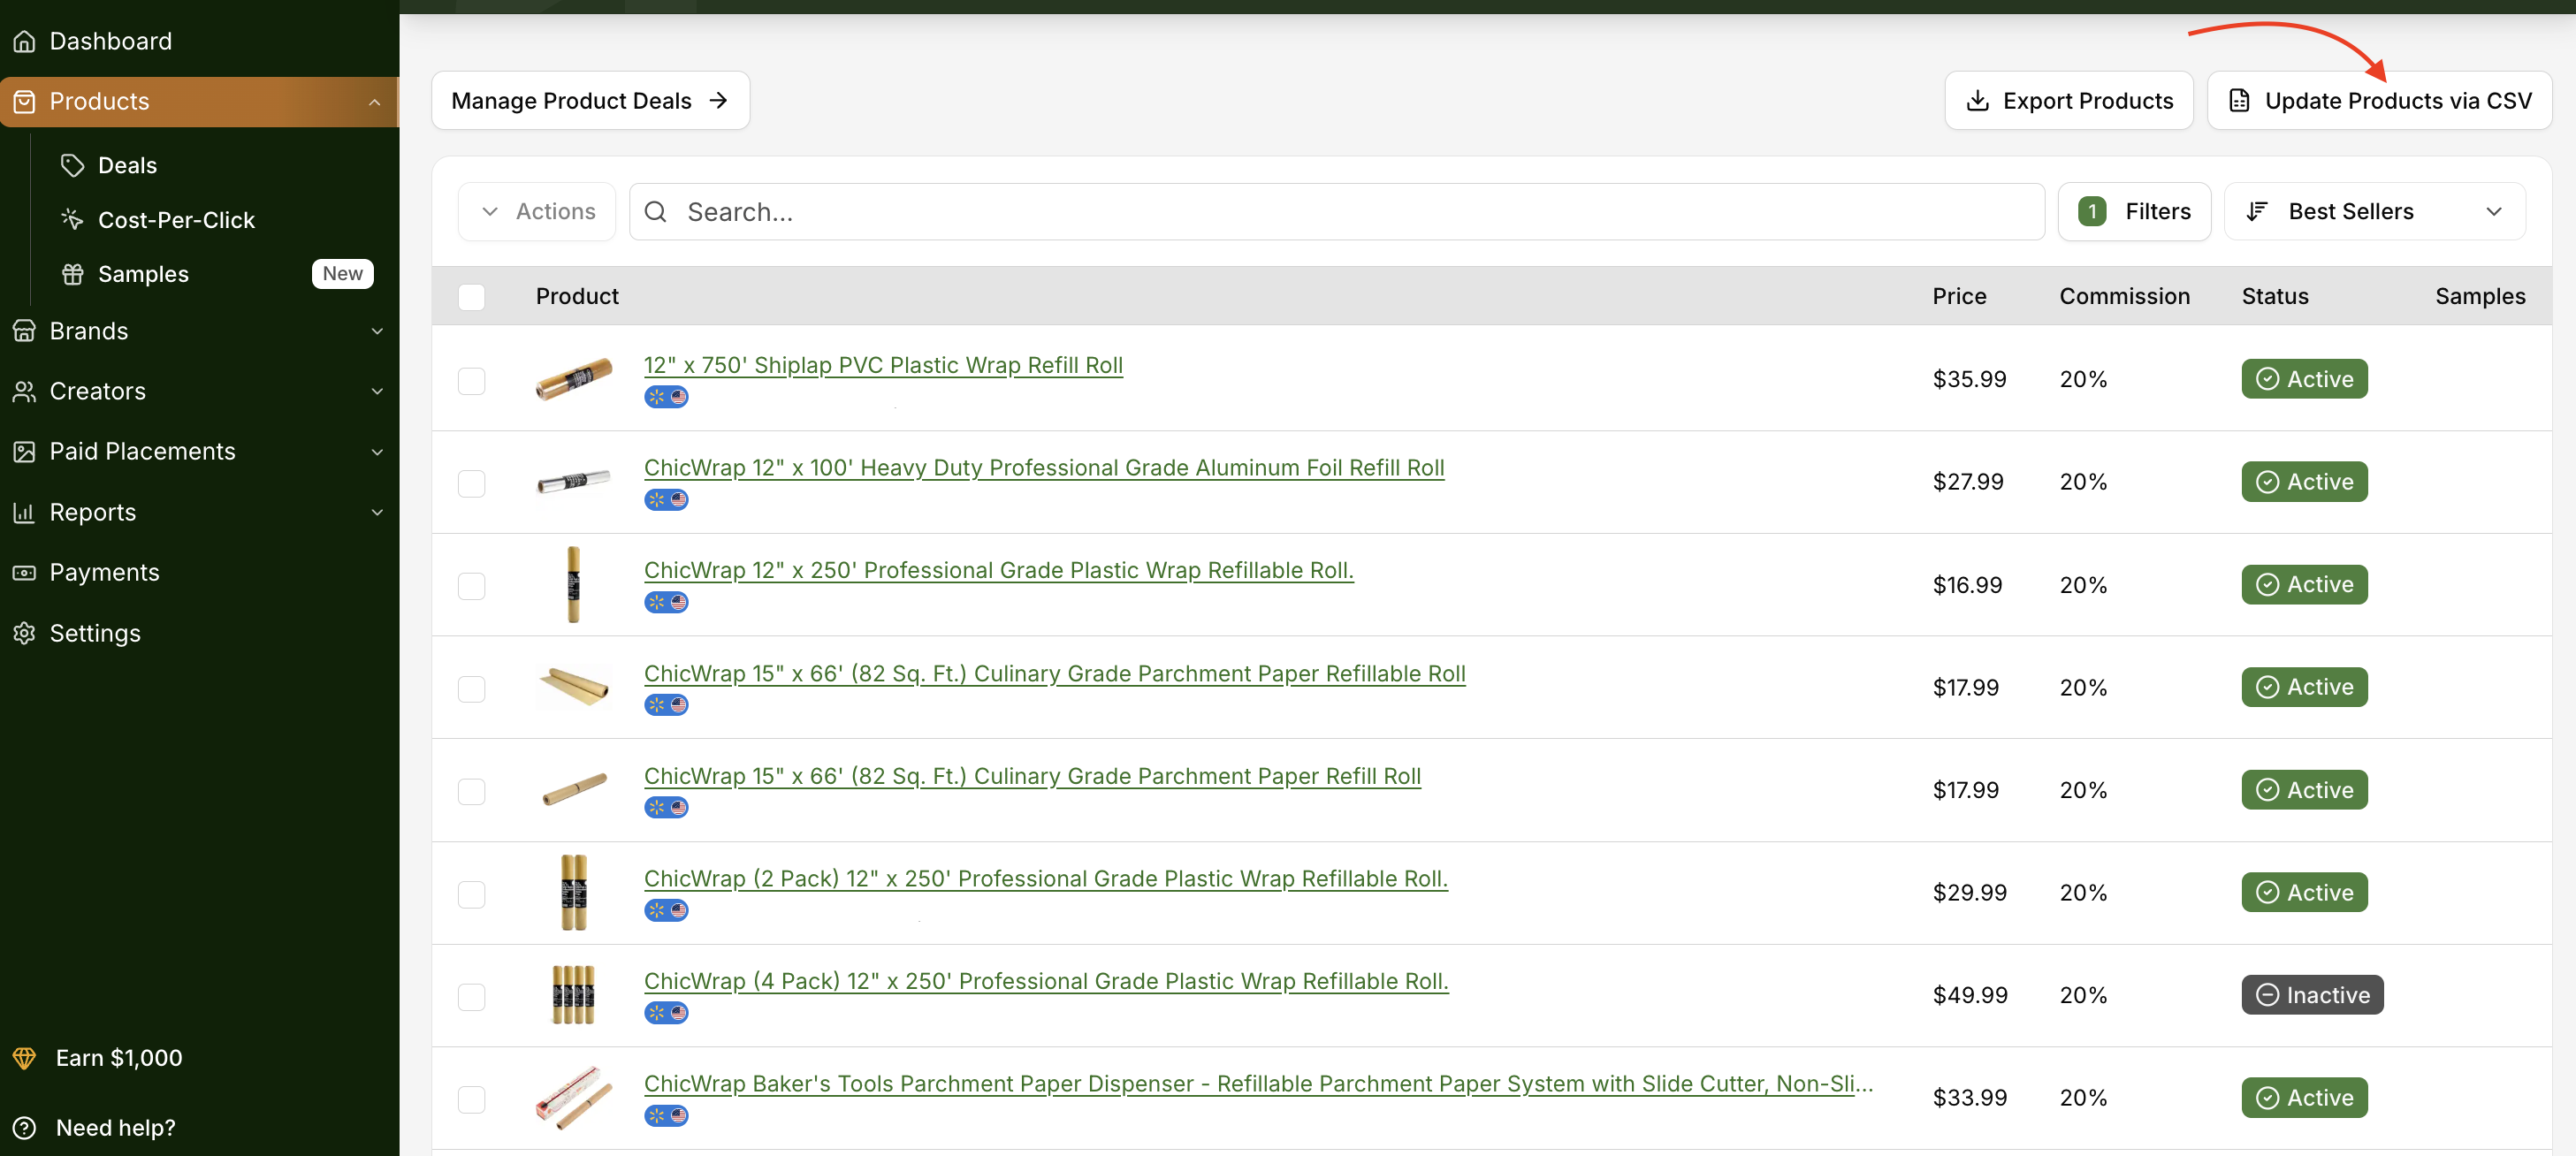
Task: Click the (4 Pack) Plastic Wrap thumbnail
Action: pyautogui.click(x=573, y=995)
